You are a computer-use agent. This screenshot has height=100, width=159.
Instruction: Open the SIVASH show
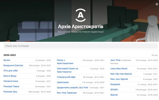[x=114, y=90]
